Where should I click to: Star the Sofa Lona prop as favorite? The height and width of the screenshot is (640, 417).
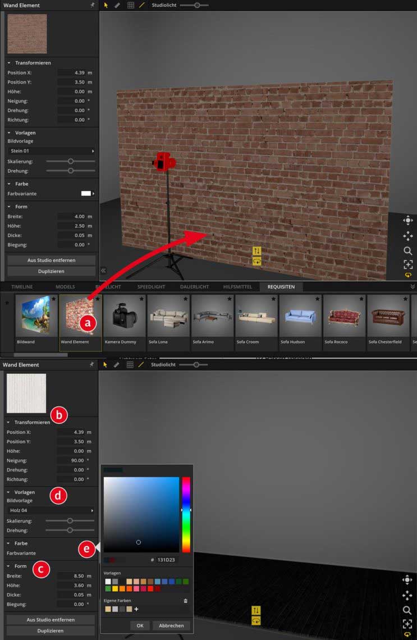pos(186,299)
